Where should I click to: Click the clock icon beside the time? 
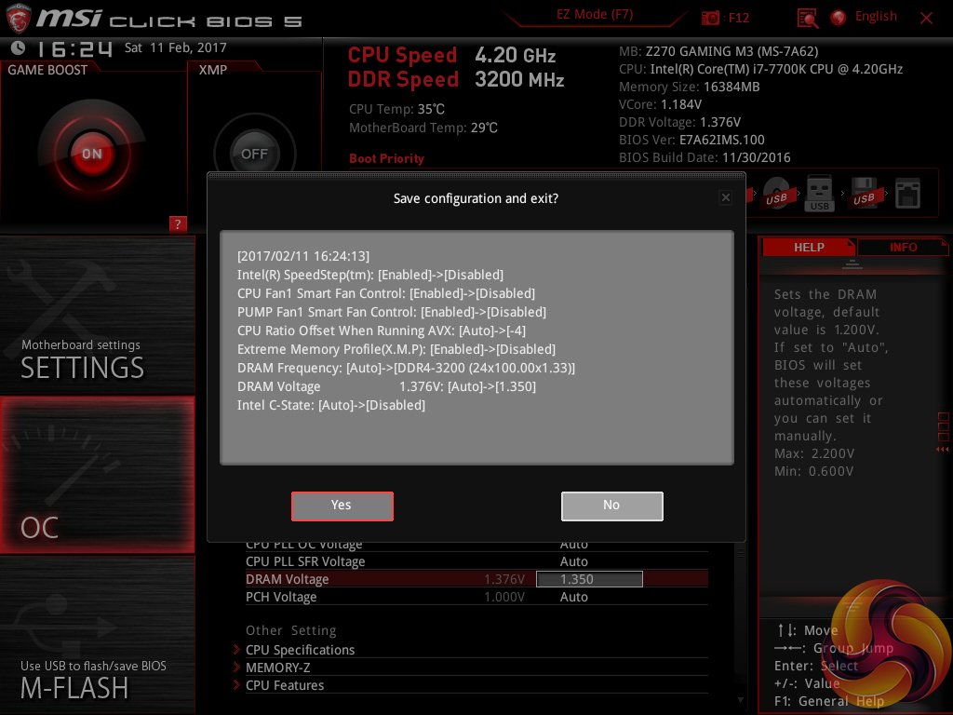[x=18, y=47]
